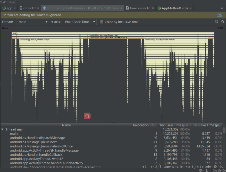Open the Gradle Console panel
Viewport: 226px width, 172px height.
click(x=219, y=170)
